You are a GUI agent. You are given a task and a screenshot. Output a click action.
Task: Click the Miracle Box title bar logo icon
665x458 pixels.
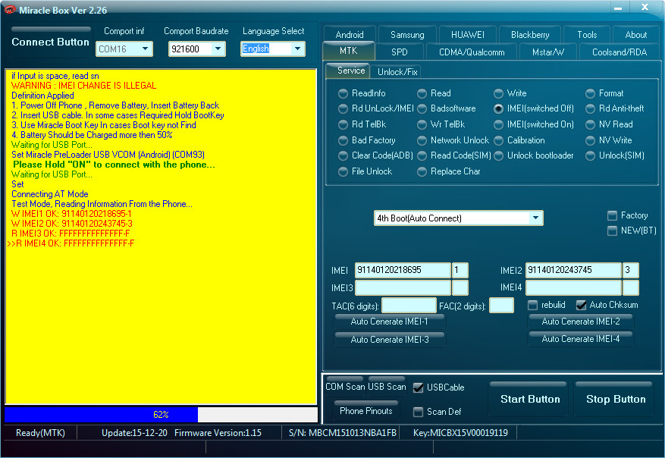click(x=10, y=8)
